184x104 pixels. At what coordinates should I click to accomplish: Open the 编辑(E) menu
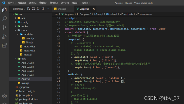pos(22,3)
